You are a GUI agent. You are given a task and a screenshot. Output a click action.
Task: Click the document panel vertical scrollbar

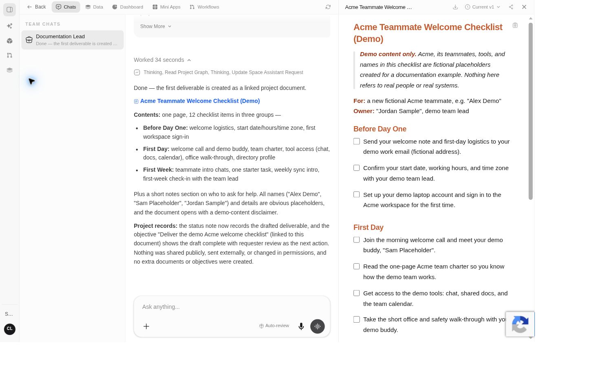pos(530,111)
